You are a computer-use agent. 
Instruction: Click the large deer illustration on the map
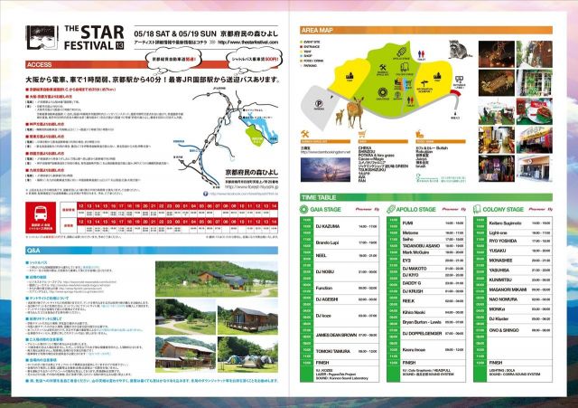356,111
